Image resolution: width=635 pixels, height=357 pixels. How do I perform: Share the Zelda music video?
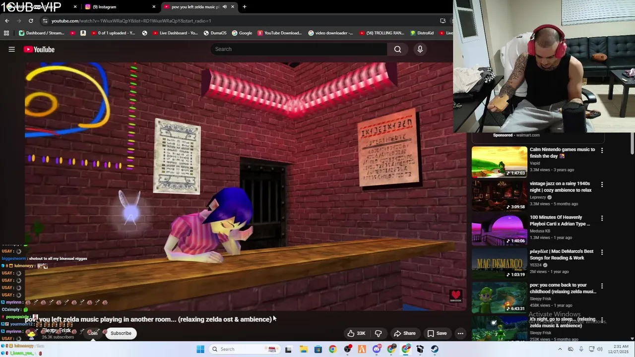pyautogui.click(x=404, y=333)
